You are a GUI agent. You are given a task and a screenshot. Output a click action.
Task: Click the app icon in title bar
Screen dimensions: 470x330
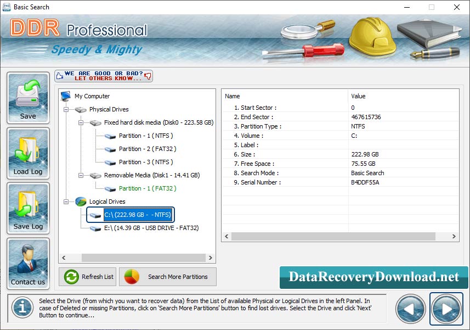coord(7,7)
